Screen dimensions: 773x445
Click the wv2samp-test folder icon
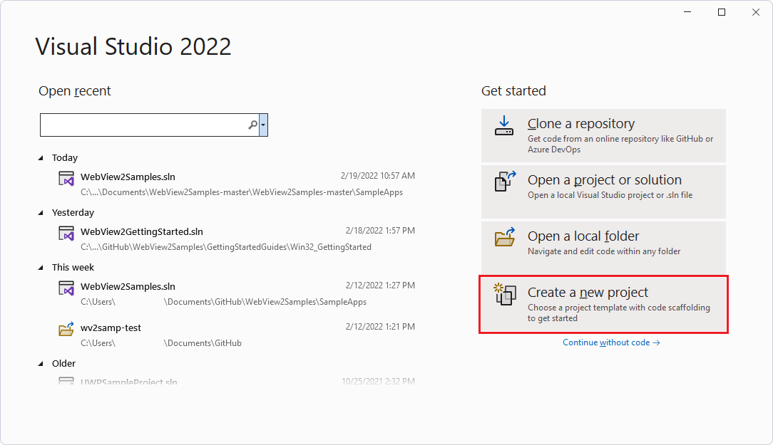[66, 329]
